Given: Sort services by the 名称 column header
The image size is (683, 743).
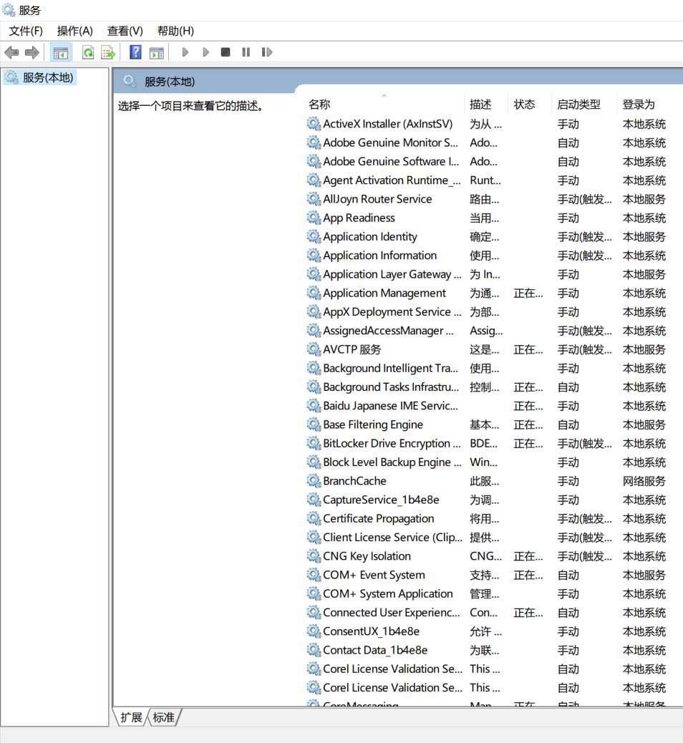Looking at the screenshot, I should (319, 104).
